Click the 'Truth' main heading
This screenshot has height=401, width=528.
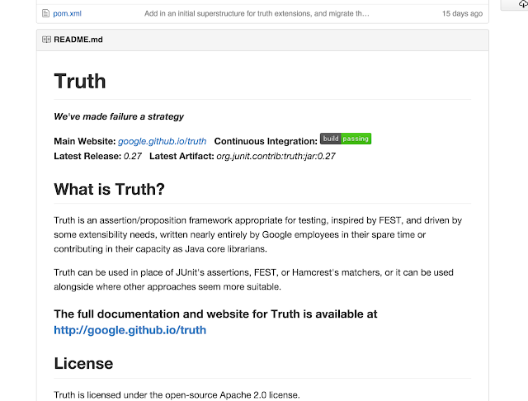point(80,81)
